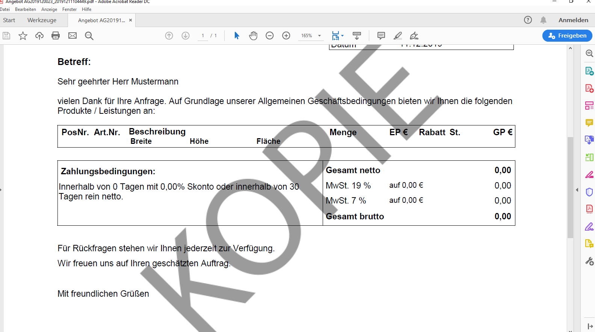Image resolution: width=595 pixels, height=332 pixels.
Task: Open the Hilfe menu
Action: [x=86, y=9]
